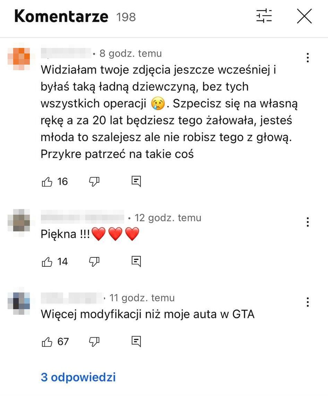Open blurred username of 12 godz. temu comment
Screen dimensions: 328x396
[x=83, y=218]
